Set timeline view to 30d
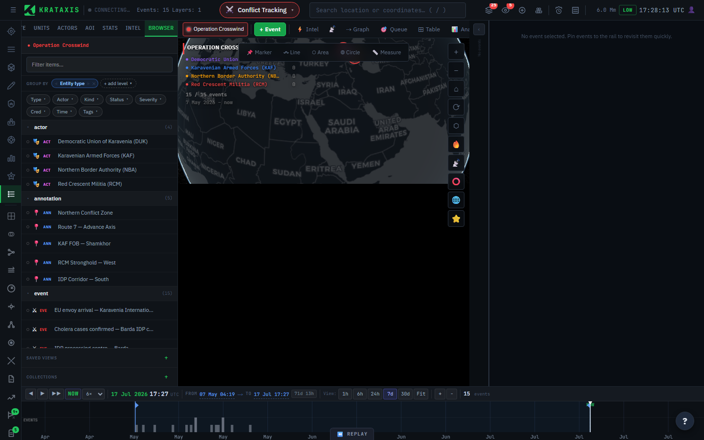The image size is (704, 440). [x=405, y=394]
